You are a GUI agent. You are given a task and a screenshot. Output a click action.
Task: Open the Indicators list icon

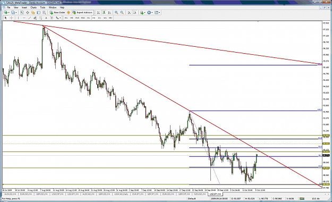(142, 13)
